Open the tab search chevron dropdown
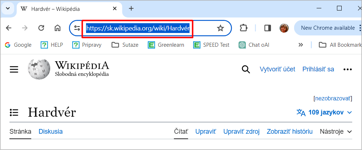Image resolution: width=362 pixels, height=150 pixels. tap(8, 9)
